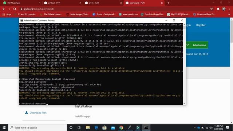Click the download arrow icon beside Download files

pyautogui.click(x=27, y=112)
